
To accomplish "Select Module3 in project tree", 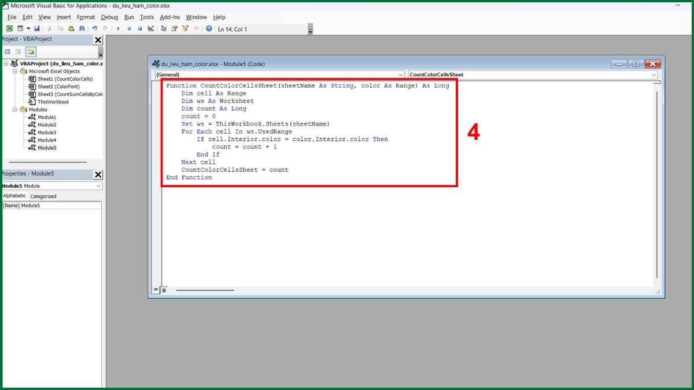I will (47, 132).
